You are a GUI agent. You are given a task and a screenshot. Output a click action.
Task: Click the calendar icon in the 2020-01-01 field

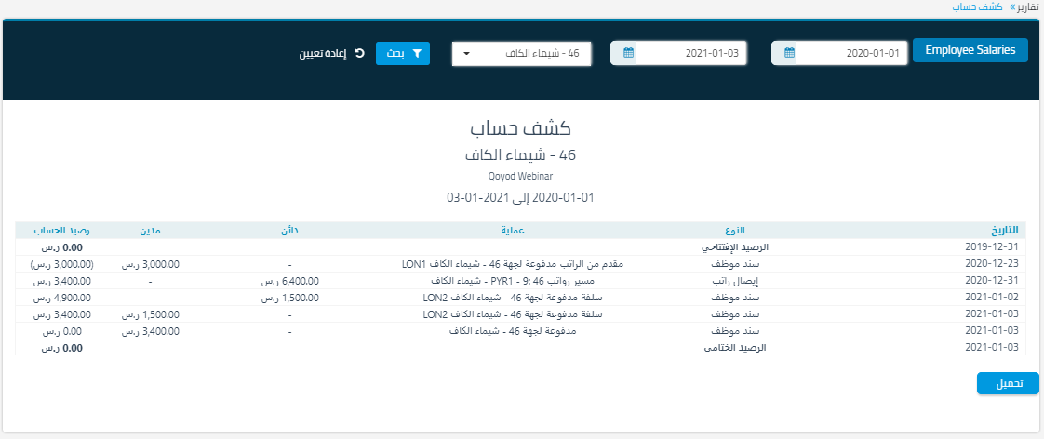[789, 53]
